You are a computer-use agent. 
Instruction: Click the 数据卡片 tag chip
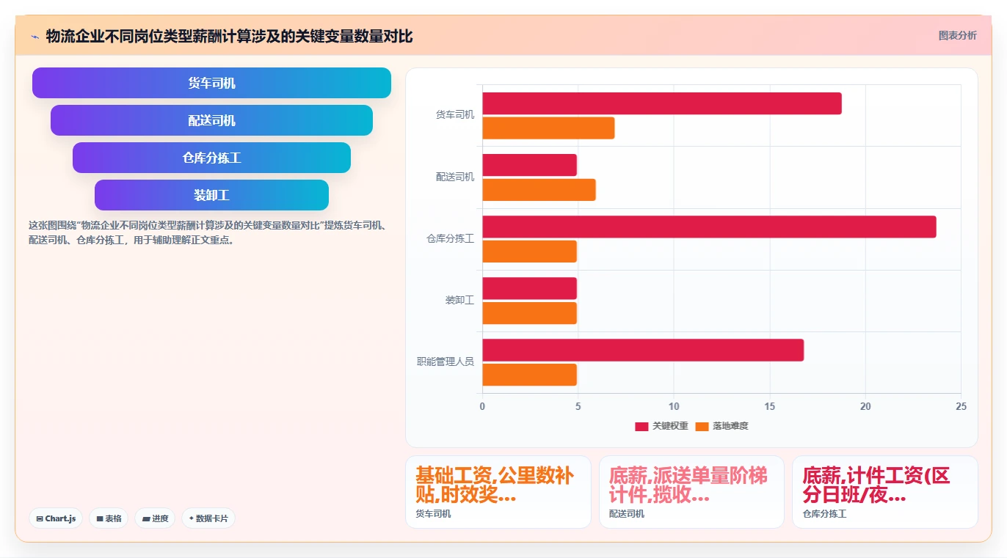[x=208, y=518]
